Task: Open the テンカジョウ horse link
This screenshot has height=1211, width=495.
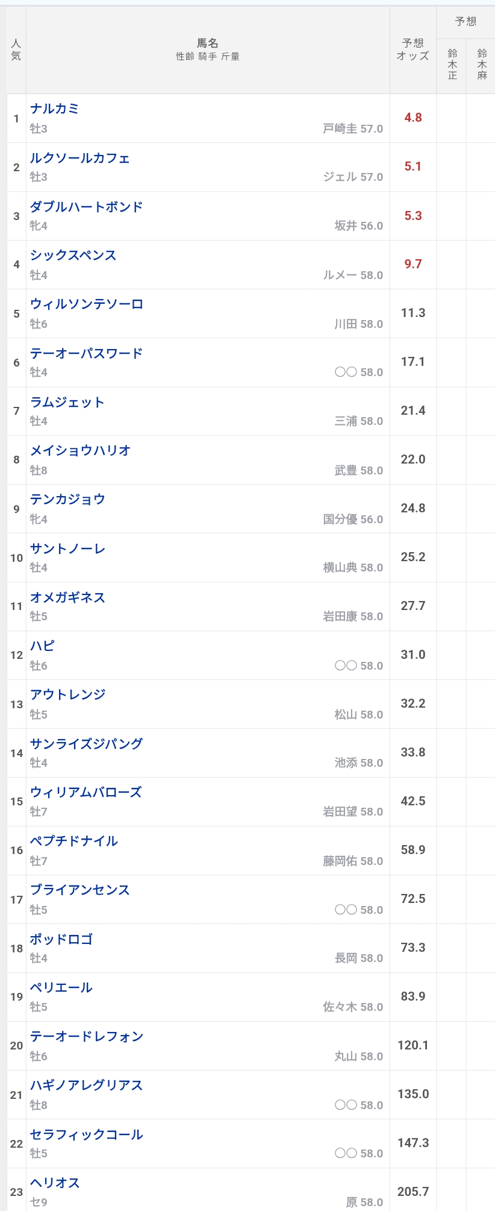Action: coord(67,499)
